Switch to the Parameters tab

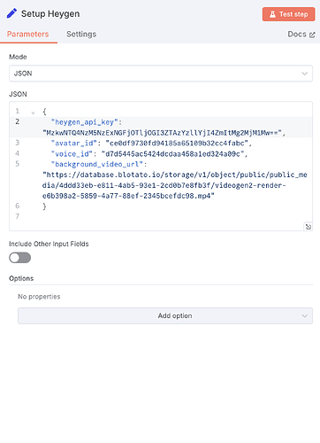28,35
